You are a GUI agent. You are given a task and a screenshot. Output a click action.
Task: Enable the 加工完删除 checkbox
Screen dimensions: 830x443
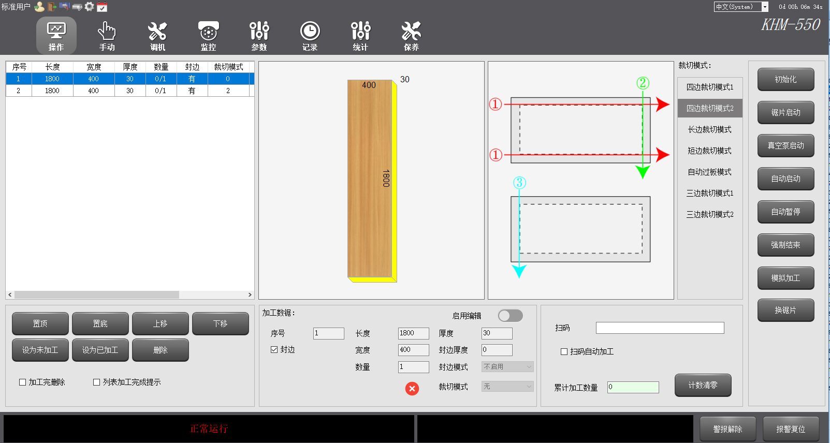click(x=23, y=382)
